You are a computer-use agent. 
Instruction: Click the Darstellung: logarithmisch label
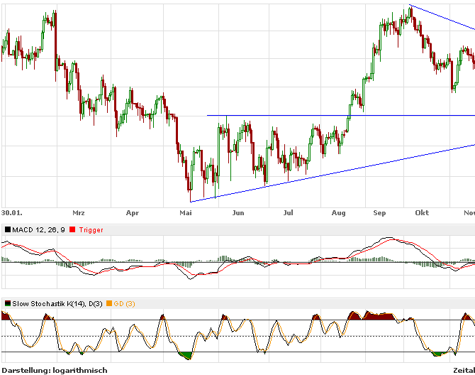click(55, 370)
